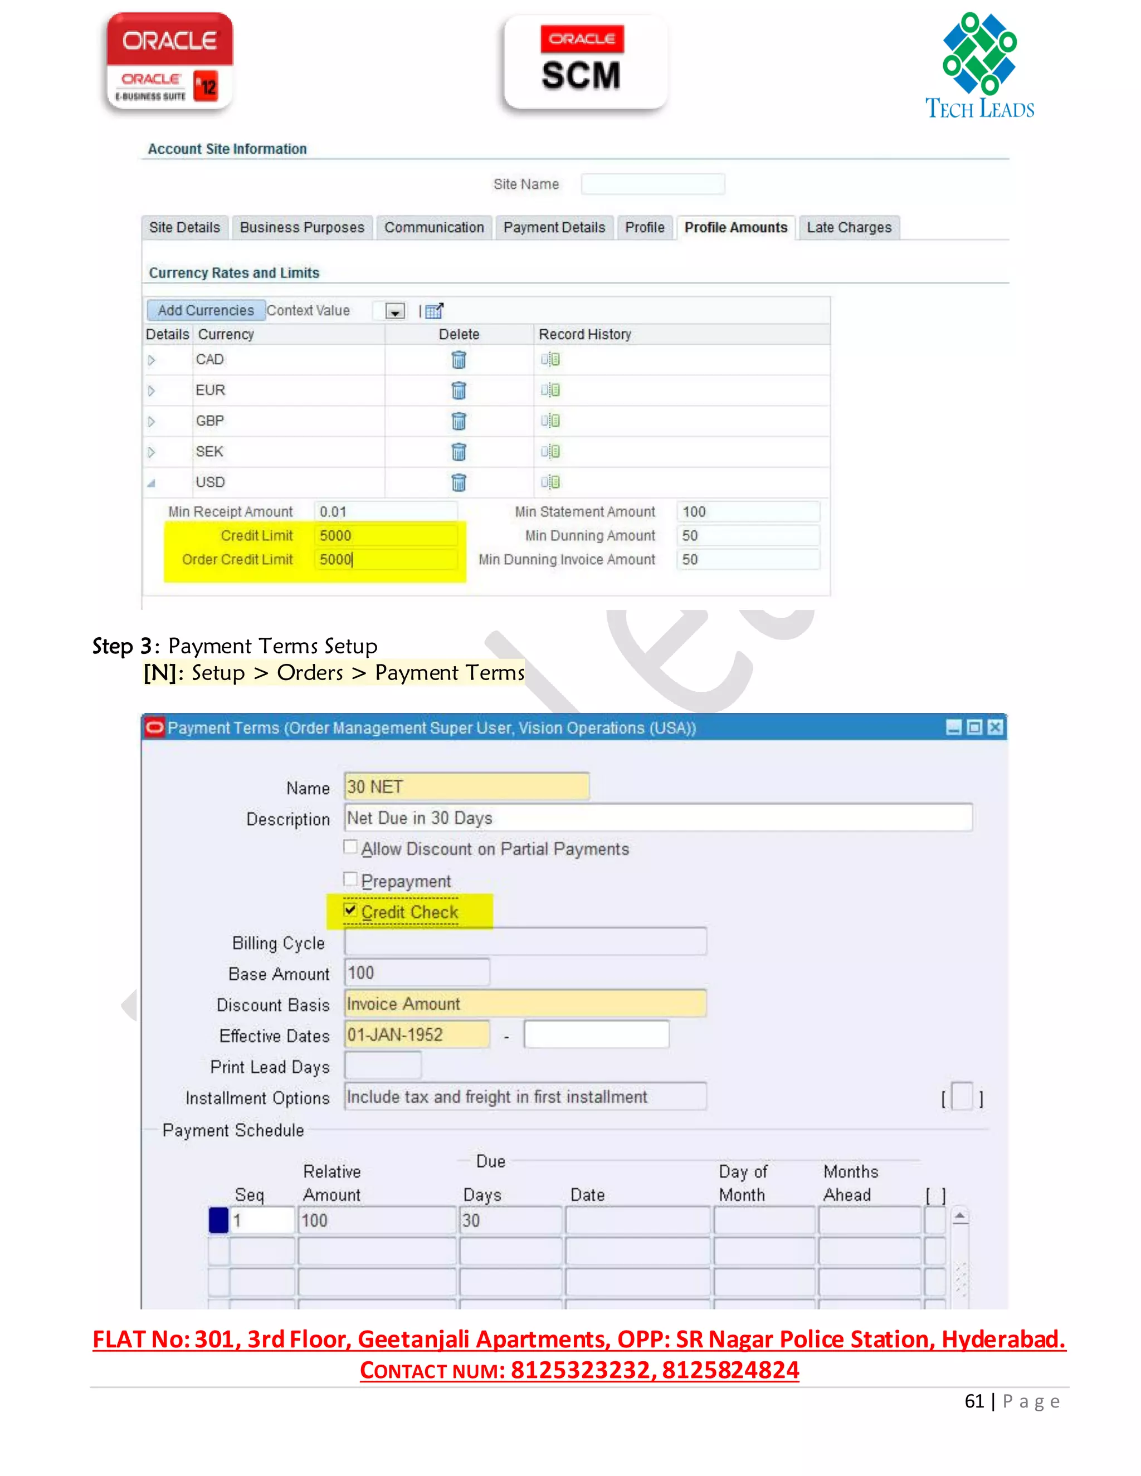Open record history for EUR currency
1141x1476 pixels.
tap(550, 390)
